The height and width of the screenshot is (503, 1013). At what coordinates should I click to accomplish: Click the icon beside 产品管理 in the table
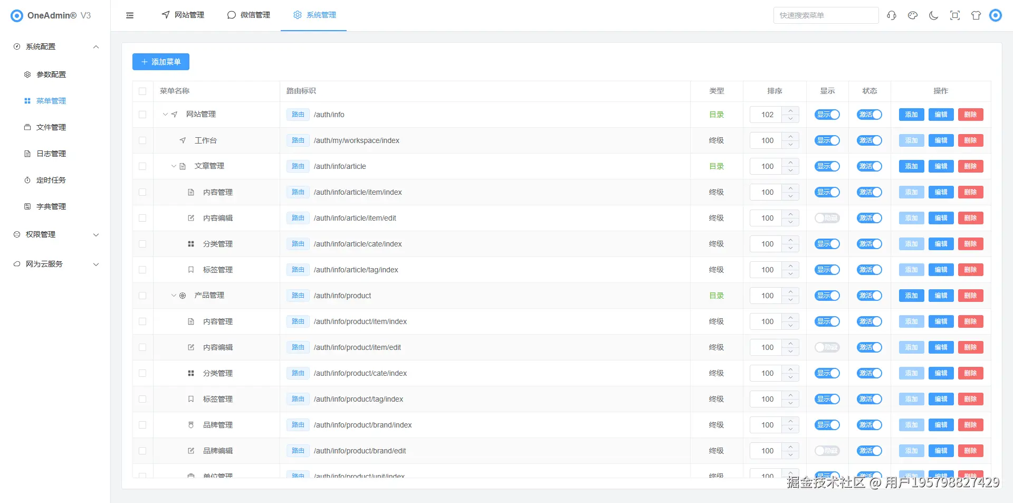click(x=183, y=296)
